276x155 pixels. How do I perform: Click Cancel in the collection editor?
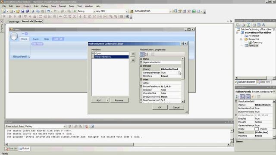[176, 107]
